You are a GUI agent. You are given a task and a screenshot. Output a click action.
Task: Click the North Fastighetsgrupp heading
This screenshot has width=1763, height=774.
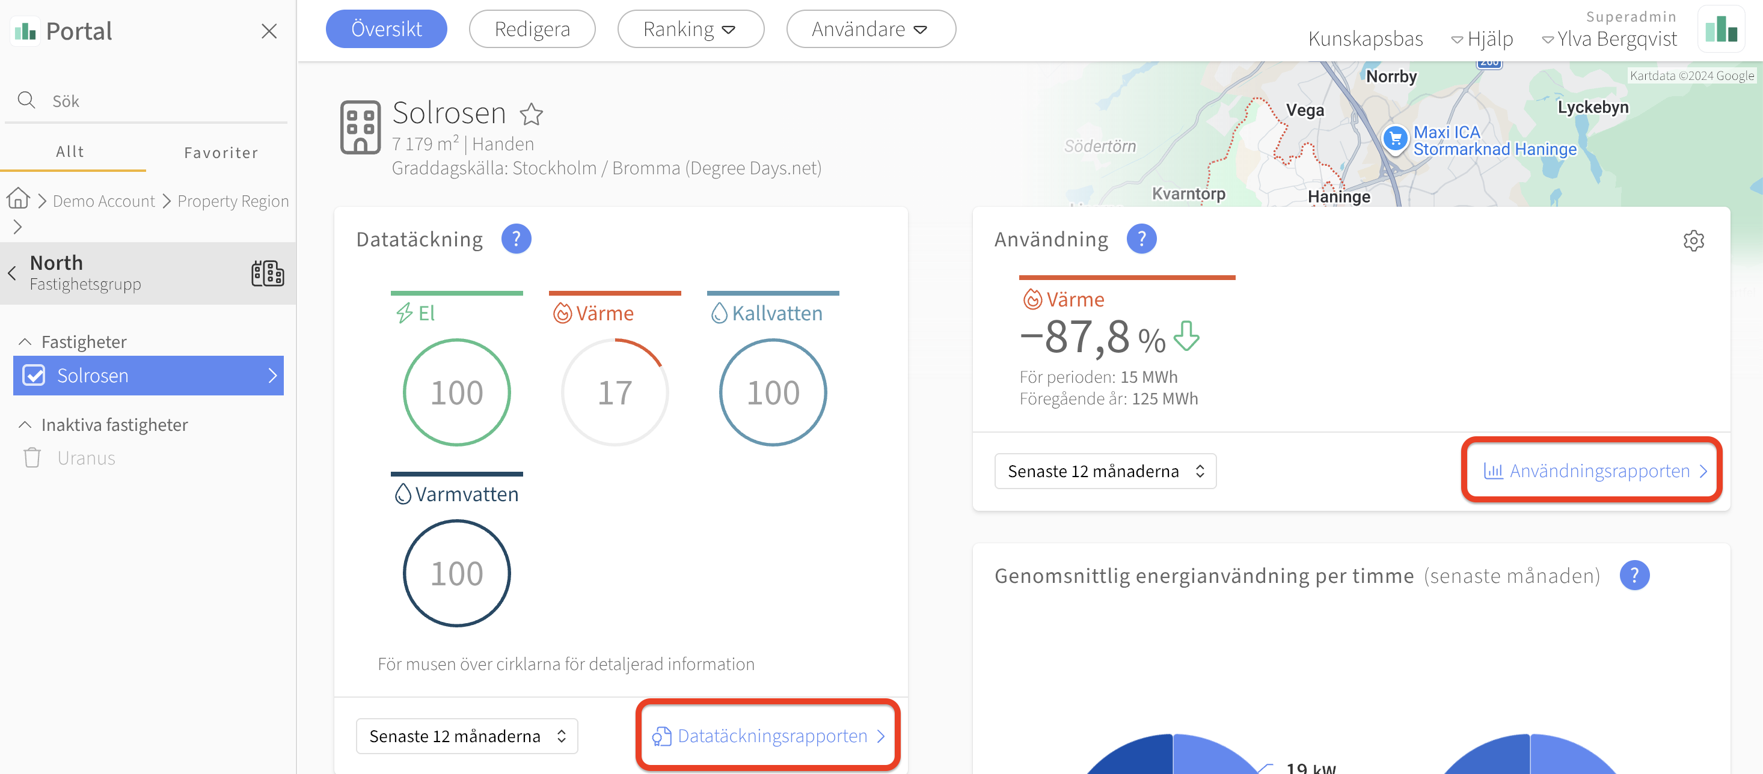pyautogui.click(x=85, y=273)
